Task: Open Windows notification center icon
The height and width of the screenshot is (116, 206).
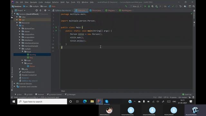Action: pyautogui.click(x=191, y=101)
